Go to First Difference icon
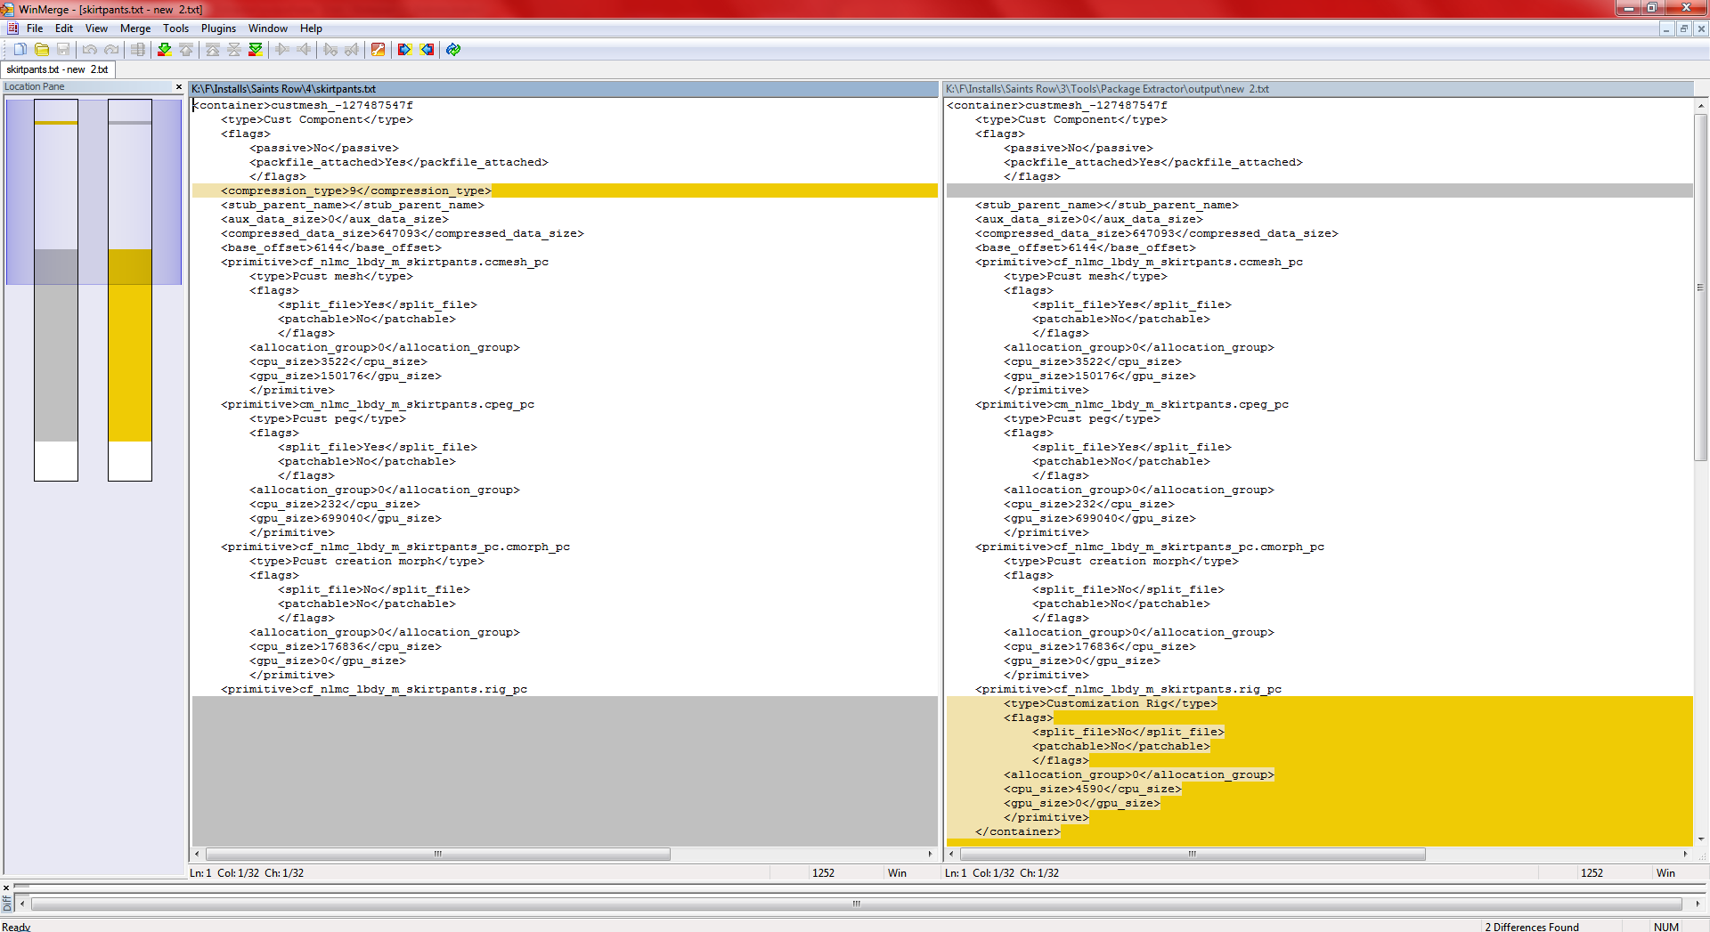The height and width of the screenshot is (932, 1710). [x=213, y=50]
